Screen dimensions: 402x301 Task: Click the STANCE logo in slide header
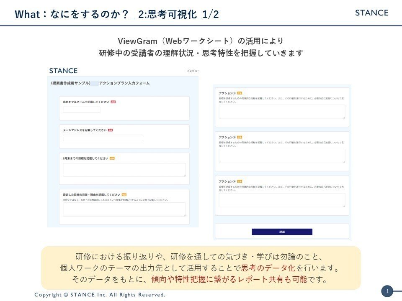371,13
